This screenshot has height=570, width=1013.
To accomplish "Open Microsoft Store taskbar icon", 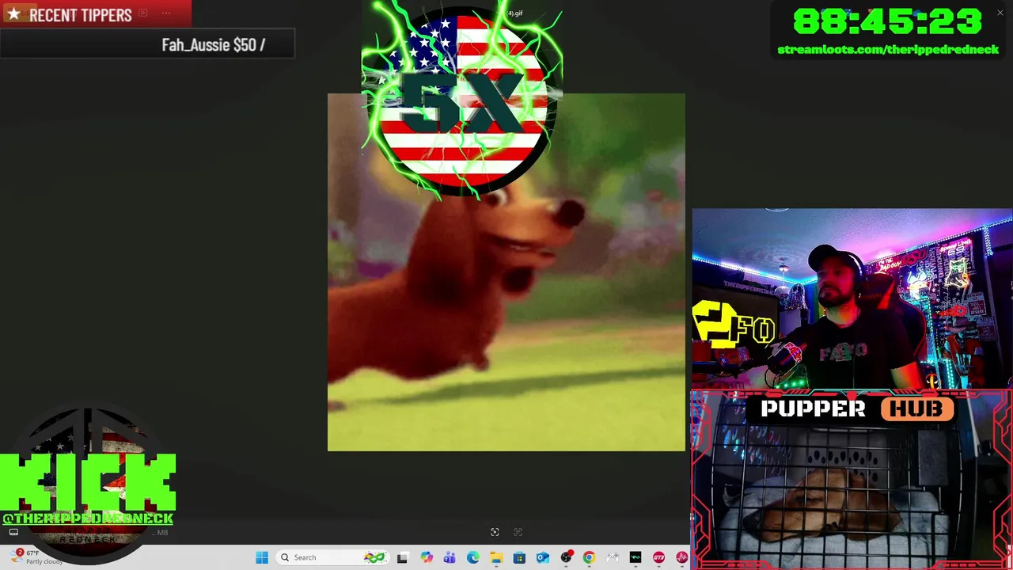I will pyautogui.click(x=519, y=557).
